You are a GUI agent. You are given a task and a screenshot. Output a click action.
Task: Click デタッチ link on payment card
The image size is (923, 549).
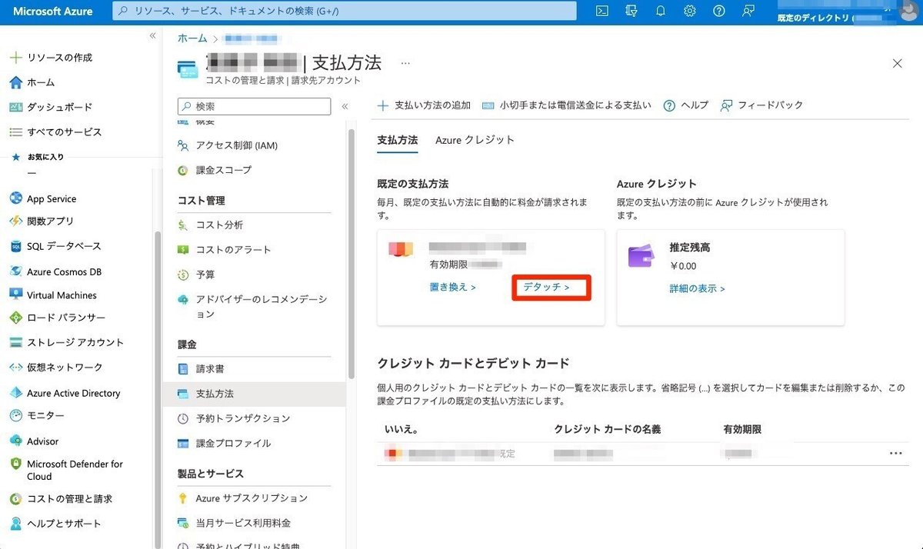pyautogui.click(x=546, y=287)
